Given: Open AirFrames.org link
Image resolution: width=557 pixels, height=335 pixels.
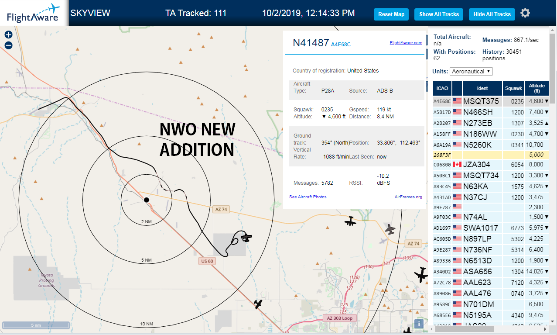Looking at the screenshot, I should click(408, 197).
